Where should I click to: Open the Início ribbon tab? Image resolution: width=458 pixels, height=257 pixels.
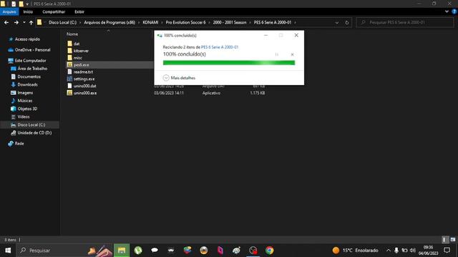pyautogui.click(x=28, y=11)
